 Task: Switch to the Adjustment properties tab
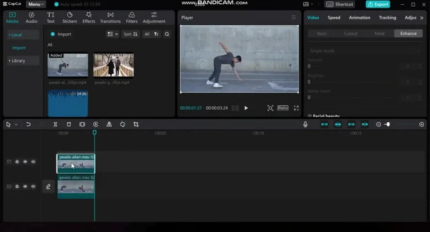(410, 18)
